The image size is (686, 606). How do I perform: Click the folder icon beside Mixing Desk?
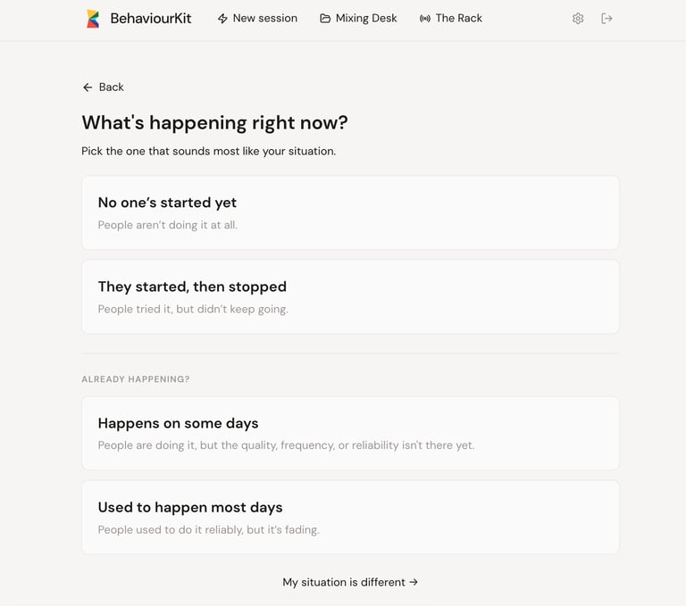[325, 19]
